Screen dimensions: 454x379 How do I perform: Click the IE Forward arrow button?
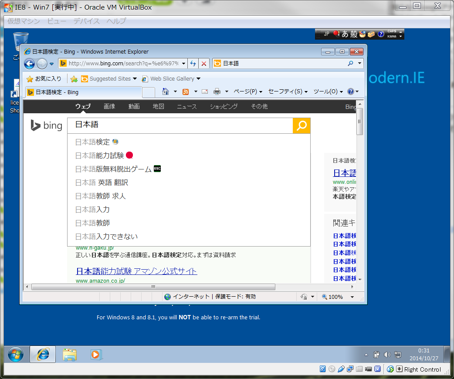[42, 64]
